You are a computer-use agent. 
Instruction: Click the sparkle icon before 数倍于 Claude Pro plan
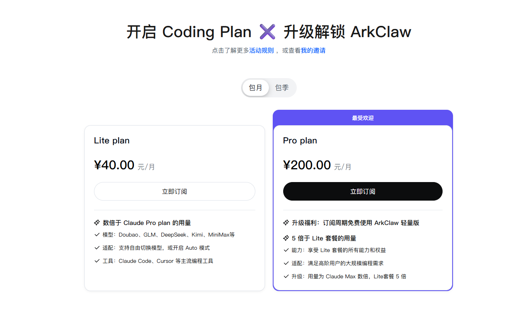coord(96,223)
